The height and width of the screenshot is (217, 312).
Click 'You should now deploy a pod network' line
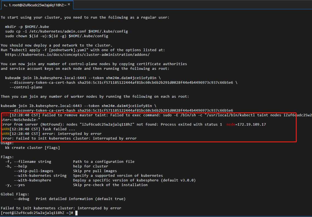click(x=57, y=45)
